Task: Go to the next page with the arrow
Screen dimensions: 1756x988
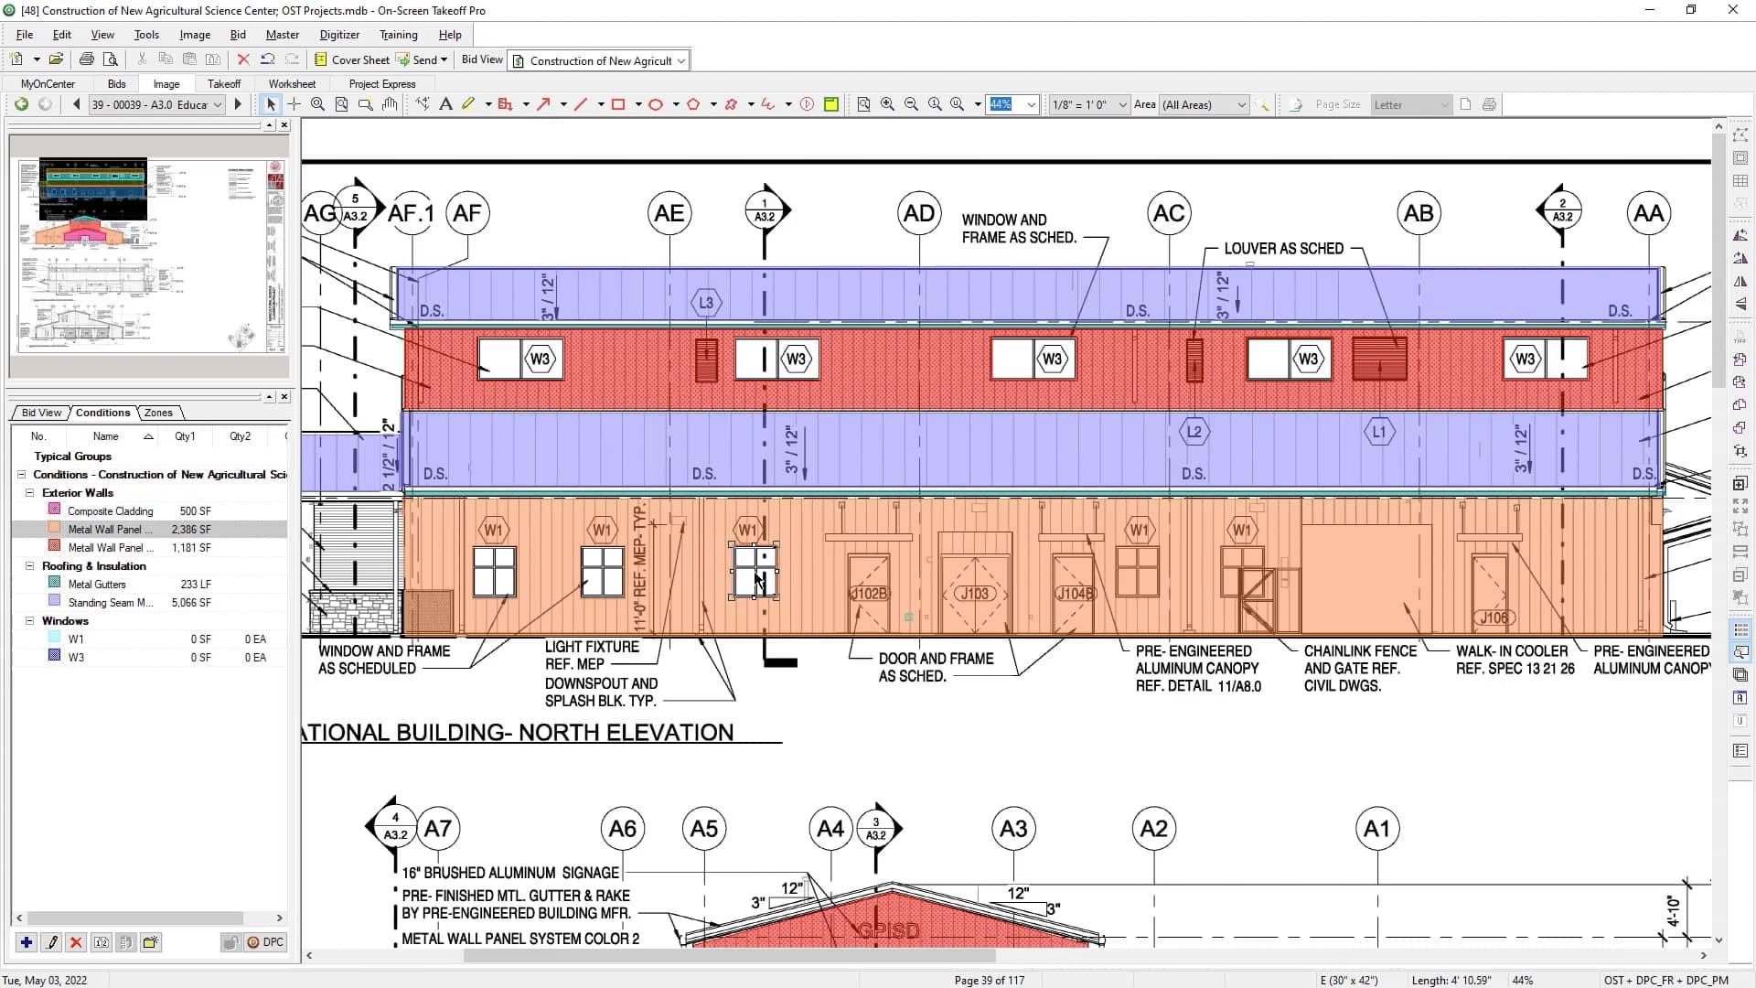Action: [237, 104]
